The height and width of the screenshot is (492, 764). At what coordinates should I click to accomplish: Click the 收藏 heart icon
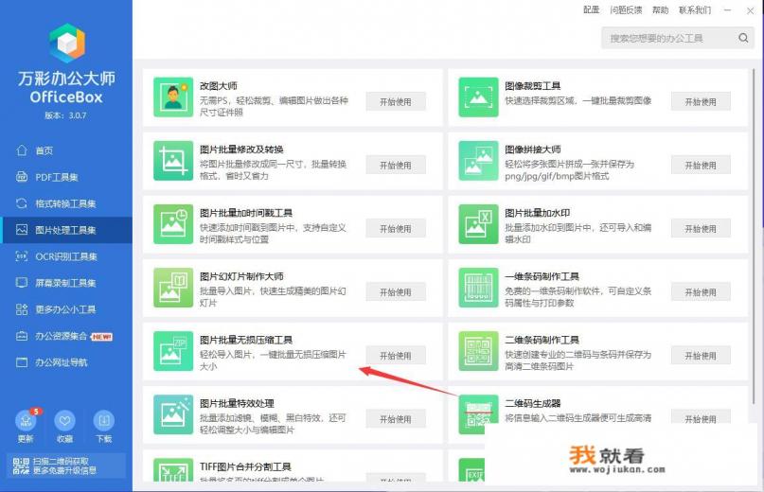64,420
